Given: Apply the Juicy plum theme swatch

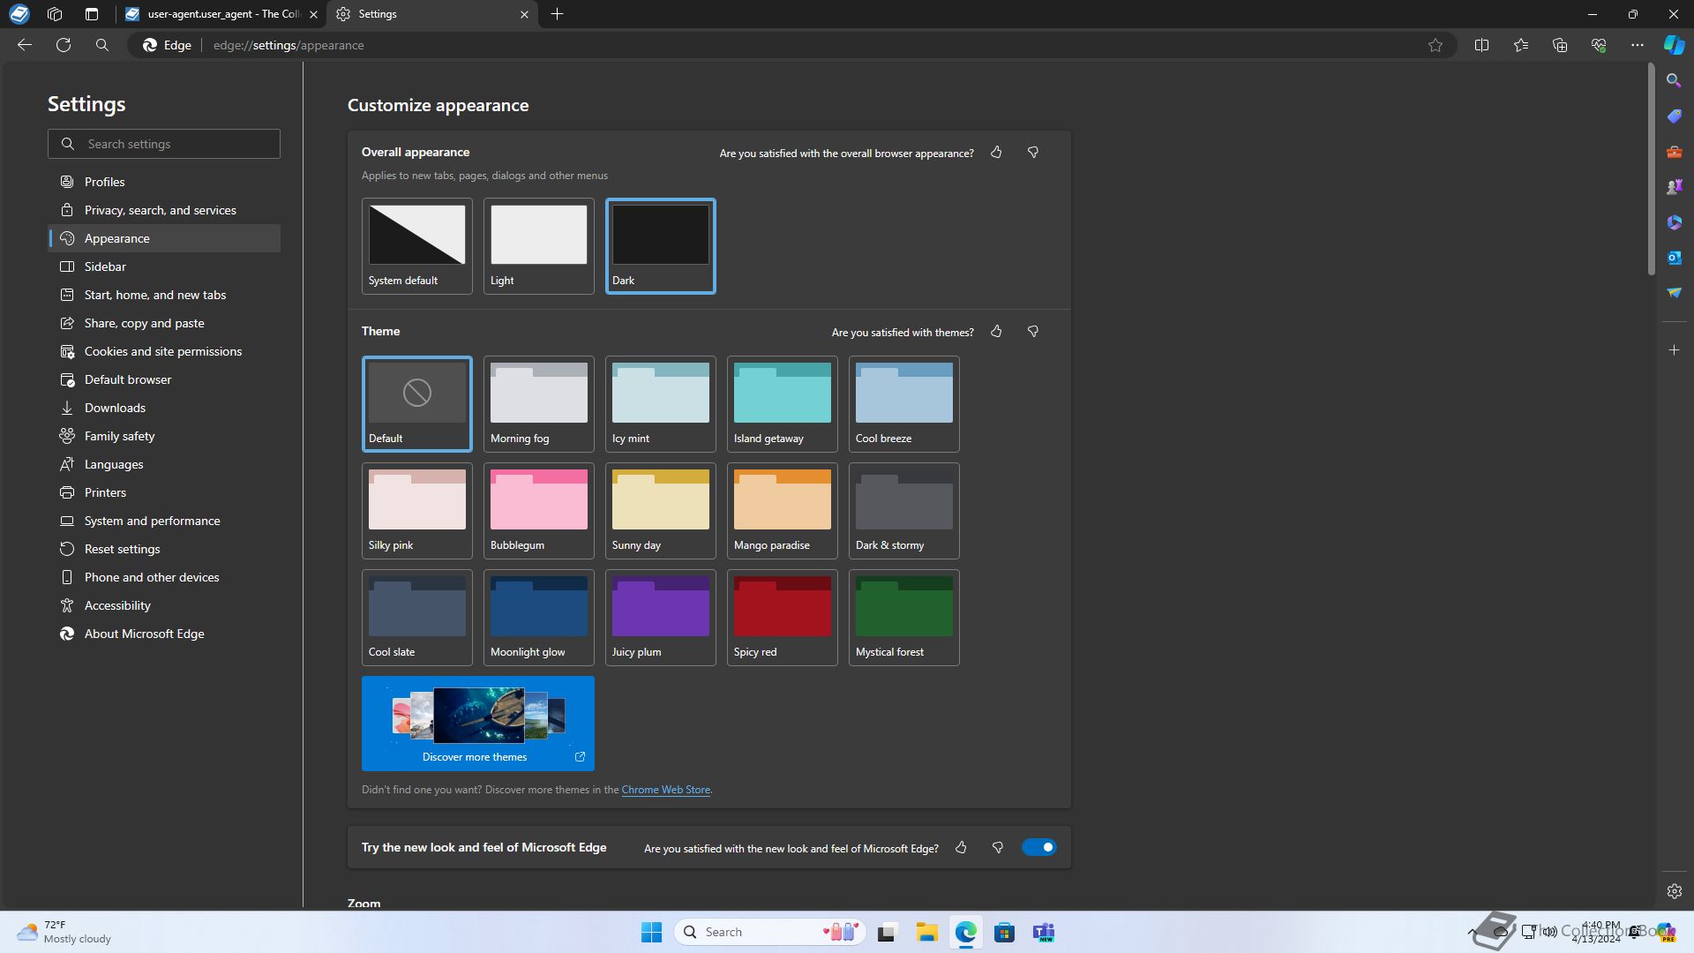Looking at the screenshot, I should [661, 618].
